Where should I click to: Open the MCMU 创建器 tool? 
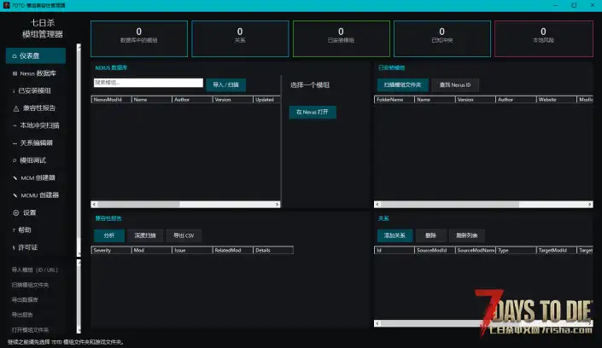click(x=36, y=195)
